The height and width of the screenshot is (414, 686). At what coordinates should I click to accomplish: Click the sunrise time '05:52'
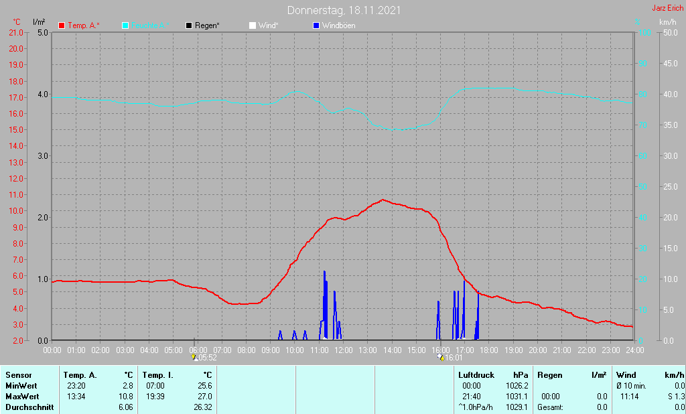(x=208, y=358)
